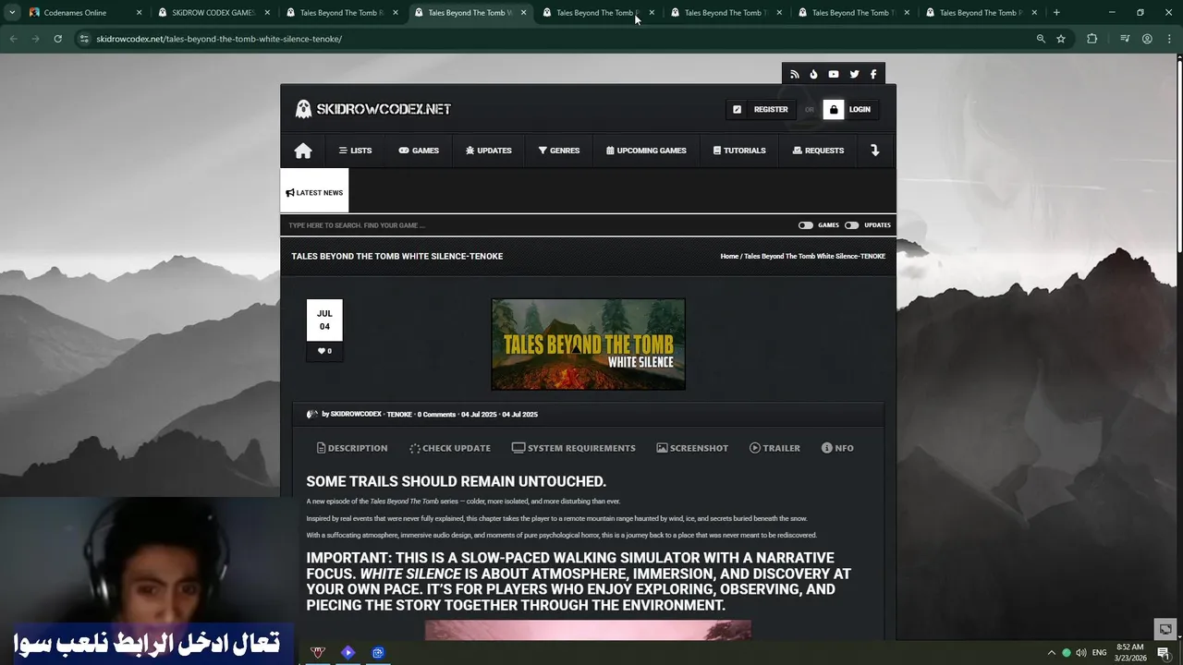Screen dimensions: 1183x665
Task: Open the Twitter social icon
Action: click(854, 74)
